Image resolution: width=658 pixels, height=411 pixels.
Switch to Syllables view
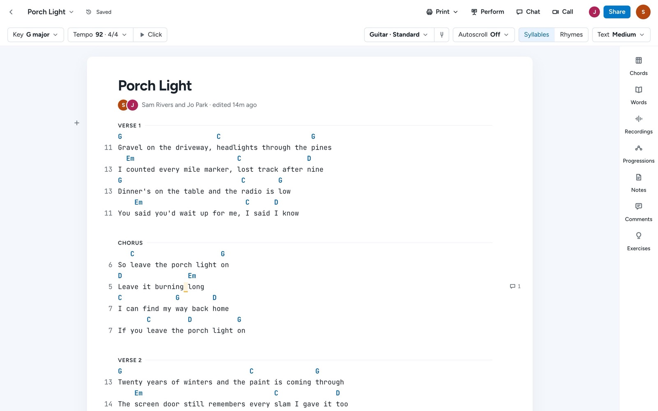[536, 35]
